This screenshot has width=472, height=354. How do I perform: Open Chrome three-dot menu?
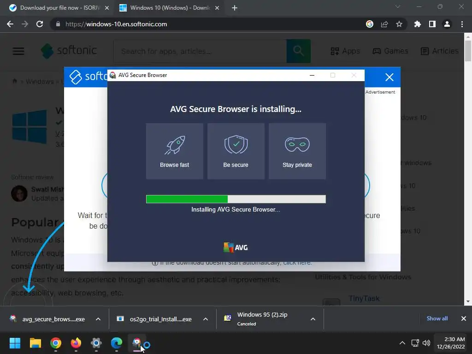point(462,24)
